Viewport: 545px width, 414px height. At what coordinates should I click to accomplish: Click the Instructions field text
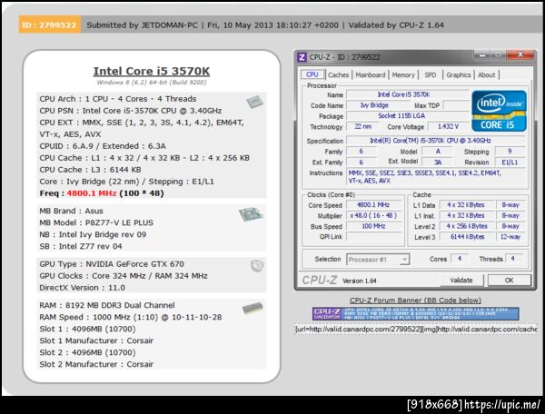(436, 177)
